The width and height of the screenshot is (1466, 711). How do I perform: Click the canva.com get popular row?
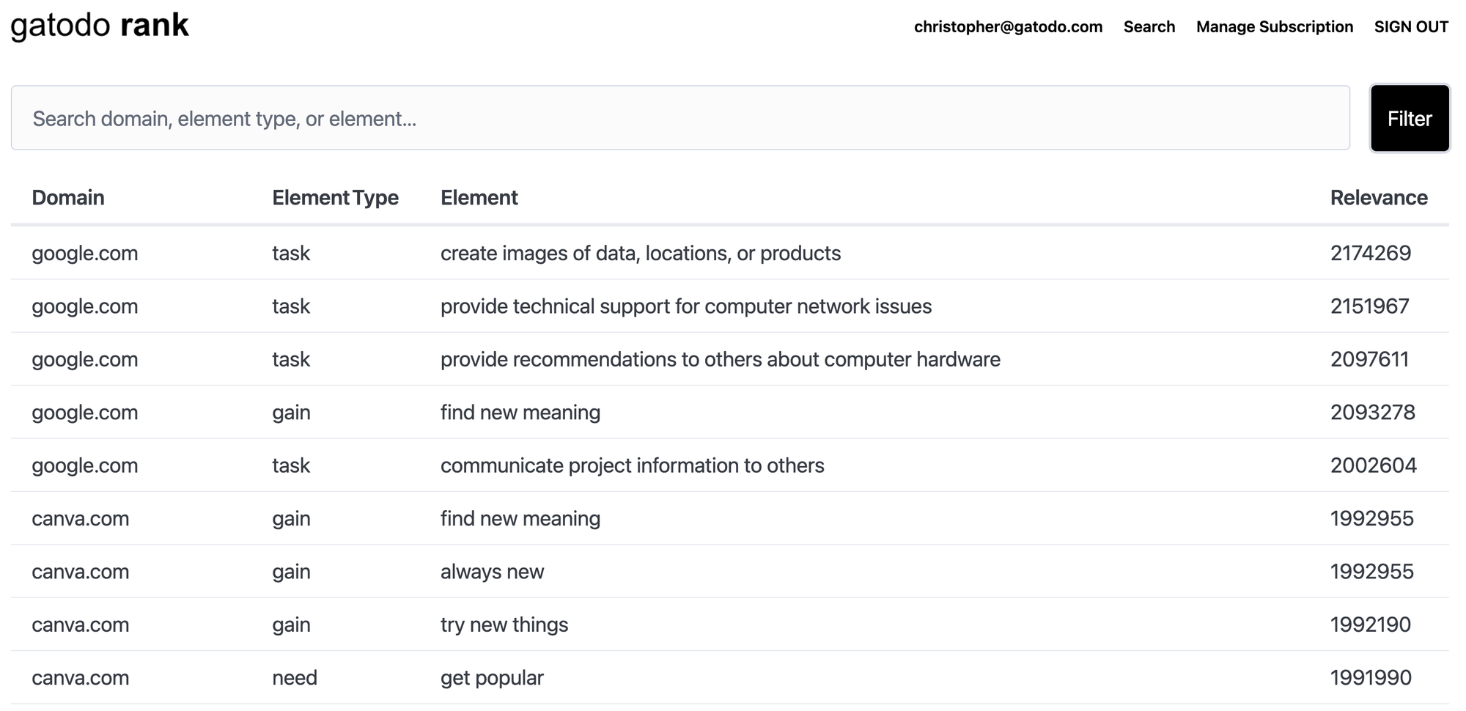(x=729, y=678)
